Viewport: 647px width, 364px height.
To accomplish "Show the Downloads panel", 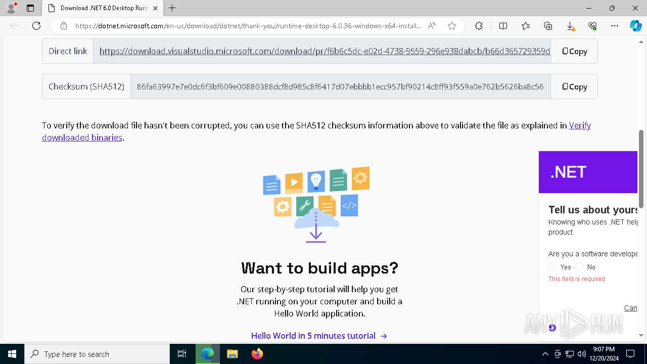I will tap(570, 26).
